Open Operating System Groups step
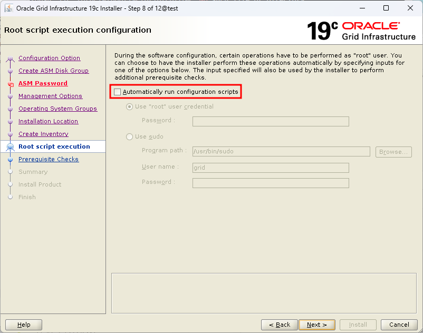 click(57, 109)
